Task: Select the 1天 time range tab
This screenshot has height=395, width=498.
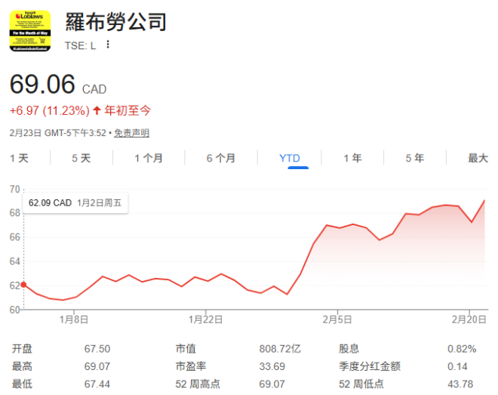Action: pyautogui.click(x=20, y=158)
